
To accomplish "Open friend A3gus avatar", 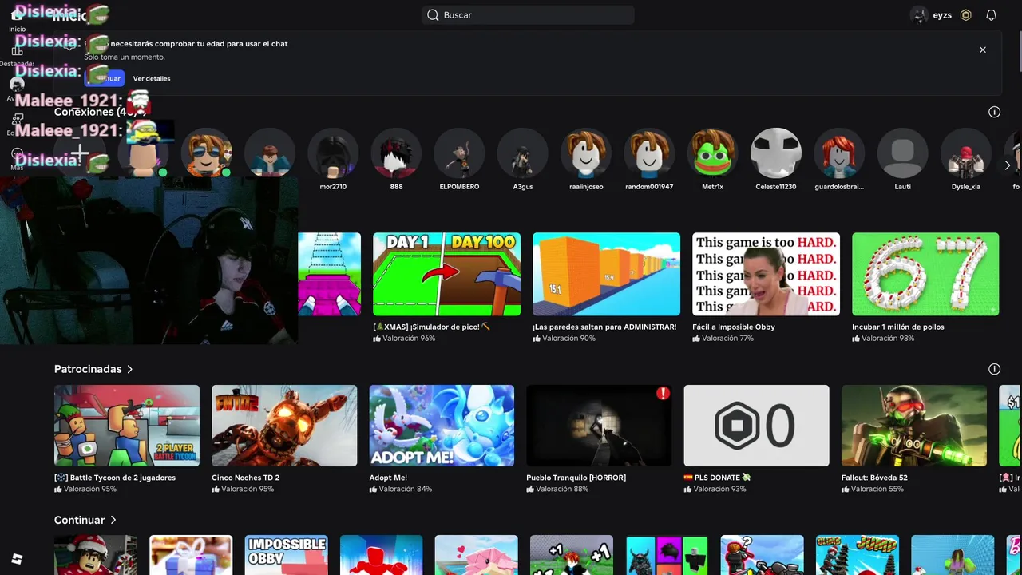I will pos(523,153).
